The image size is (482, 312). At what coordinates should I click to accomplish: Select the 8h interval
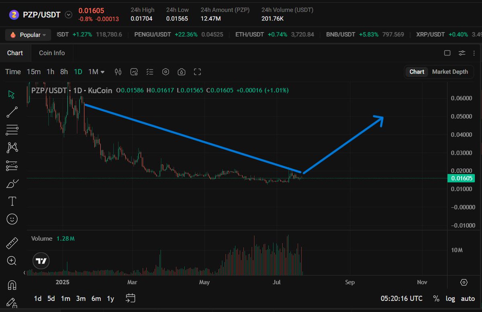coord(64,72)
